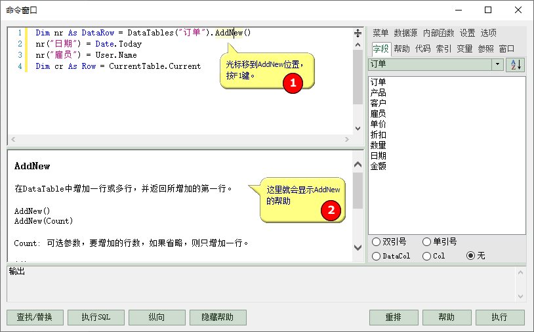Select the 双引号 radio option

coord(376,242)
